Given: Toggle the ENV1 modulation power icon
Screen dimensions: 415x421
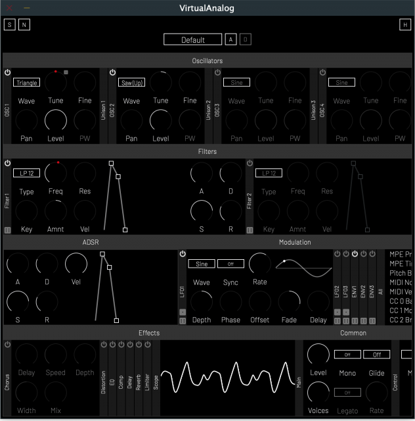Looking at the screenshot, I should point(355,254).
